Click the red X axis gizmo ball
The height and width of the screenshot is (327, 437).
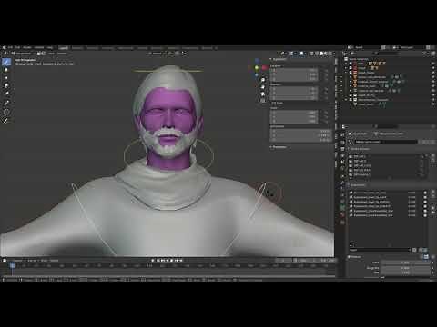pos(265,68)
